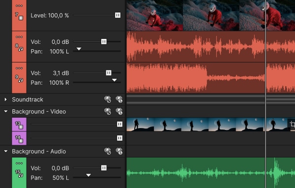Image resolution: width=295 pixels, height=188 pixels.
Task: Open track 8 more options dots
Action: pyautogui.click(x=19, y=37)
